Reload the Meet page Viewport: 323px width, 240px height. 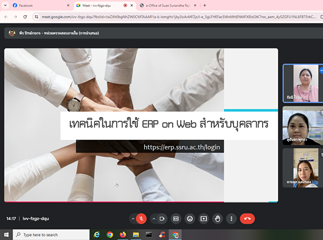(x=25, y=17)
